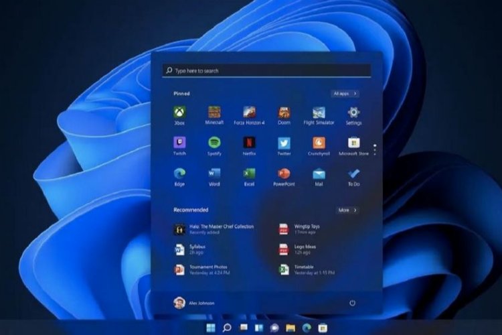Open the Settings gear app
Screen dimensions: 502x335
(x=353, y=115)
